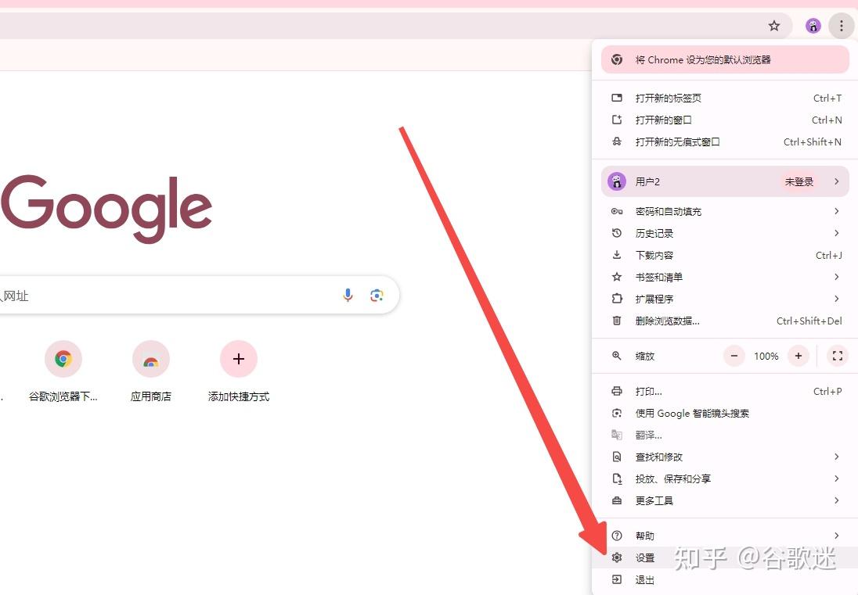Decrease zoom with the minus stepper
The width and height of the screenshot is (858, 595).
734,356
